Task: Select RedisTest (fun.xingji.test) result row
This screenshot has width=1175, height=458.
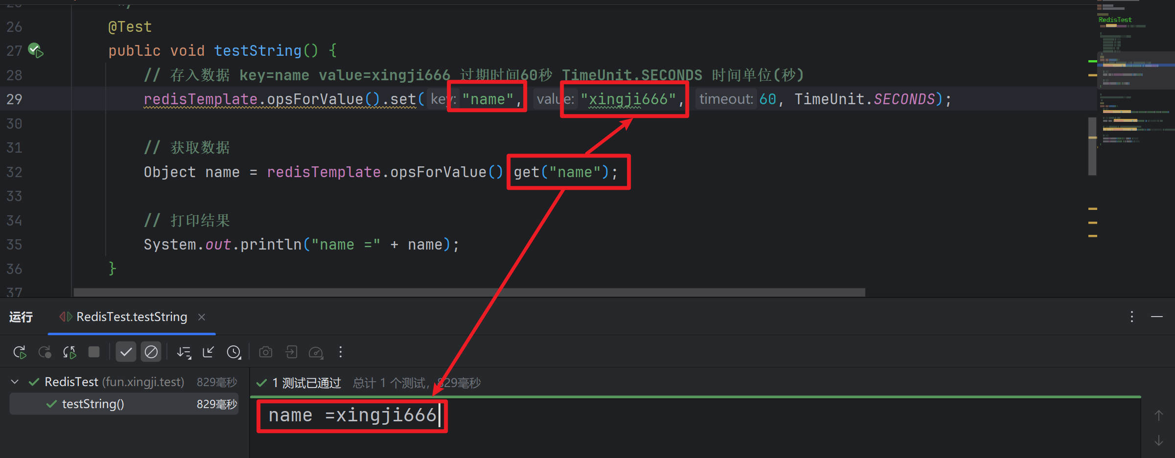Action: click(124, 382)
